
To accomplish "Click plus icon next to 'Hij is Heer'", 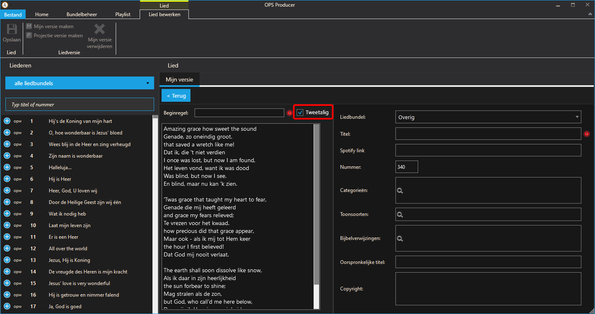I will [7, 179].
